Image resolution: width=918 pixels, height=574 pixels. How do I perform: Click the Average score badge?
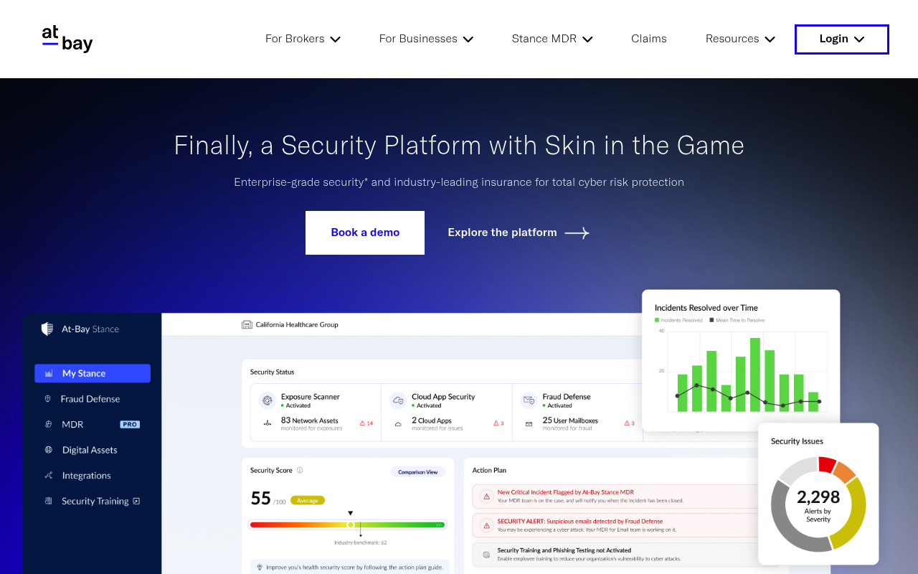(x=308, y=500)
